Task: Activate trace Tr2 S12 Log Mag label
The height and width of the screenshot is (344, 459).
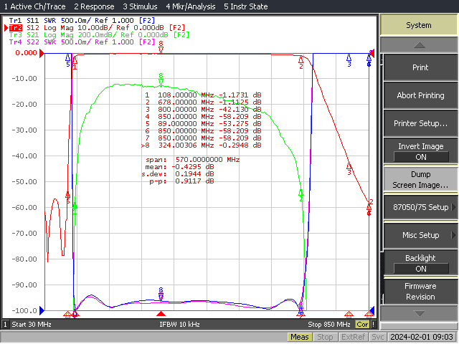Action: (98, 28)
